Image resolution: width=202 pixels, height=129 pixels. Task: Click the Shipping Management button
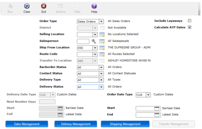point(125,124)
